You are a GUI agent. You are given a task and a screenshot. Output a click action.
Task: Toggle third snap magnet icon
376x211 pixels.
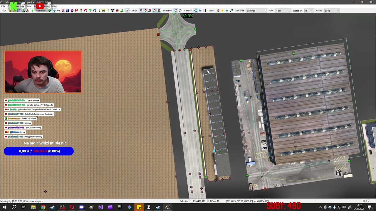(x=150, y=11)
